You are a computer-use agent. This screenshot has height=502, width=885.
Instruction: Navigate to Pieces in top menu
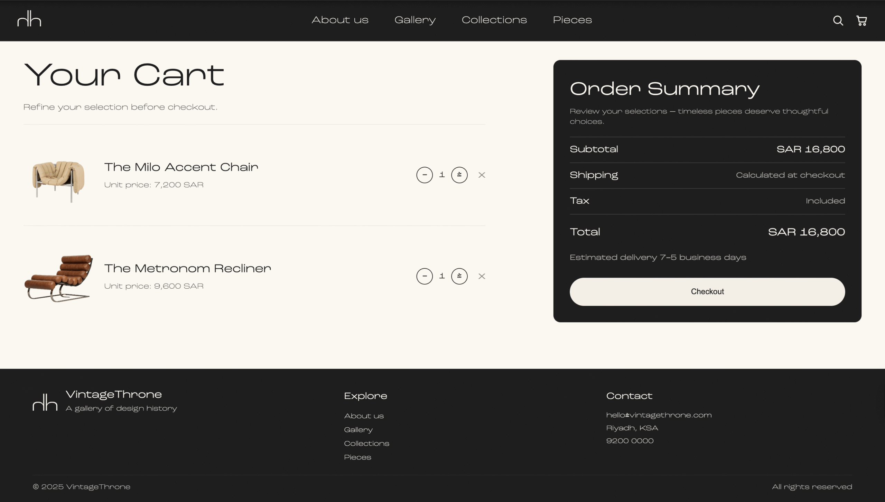coord(572,20)
